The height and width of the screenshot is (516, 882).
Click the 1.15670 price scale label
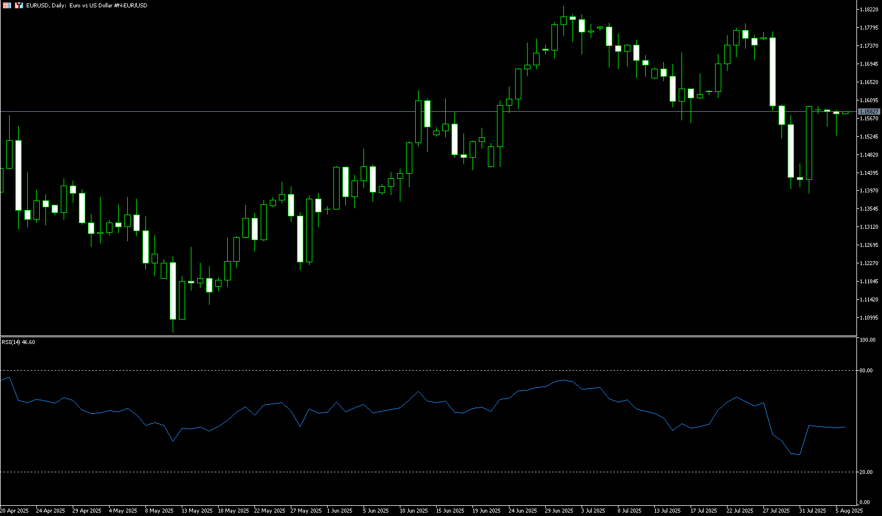click(870, 119)
